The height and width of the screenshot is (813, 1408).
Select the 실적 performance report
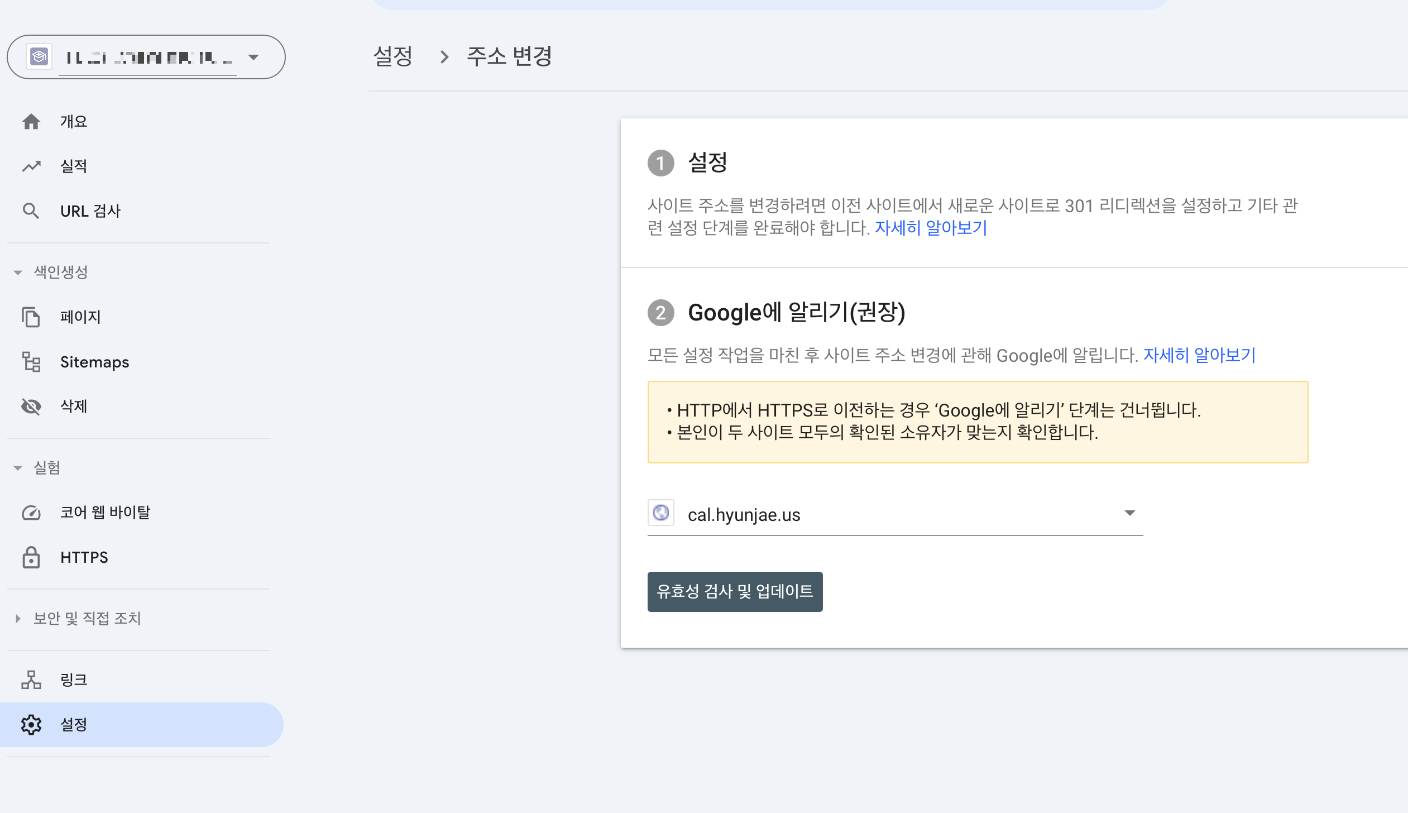[x=73, y=166]
